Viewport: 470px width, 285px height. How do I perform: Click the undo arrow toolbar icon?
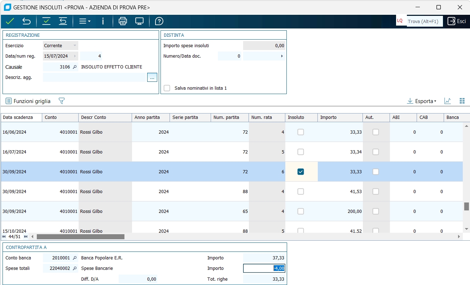pyautogui.click(x=26, y=21)
